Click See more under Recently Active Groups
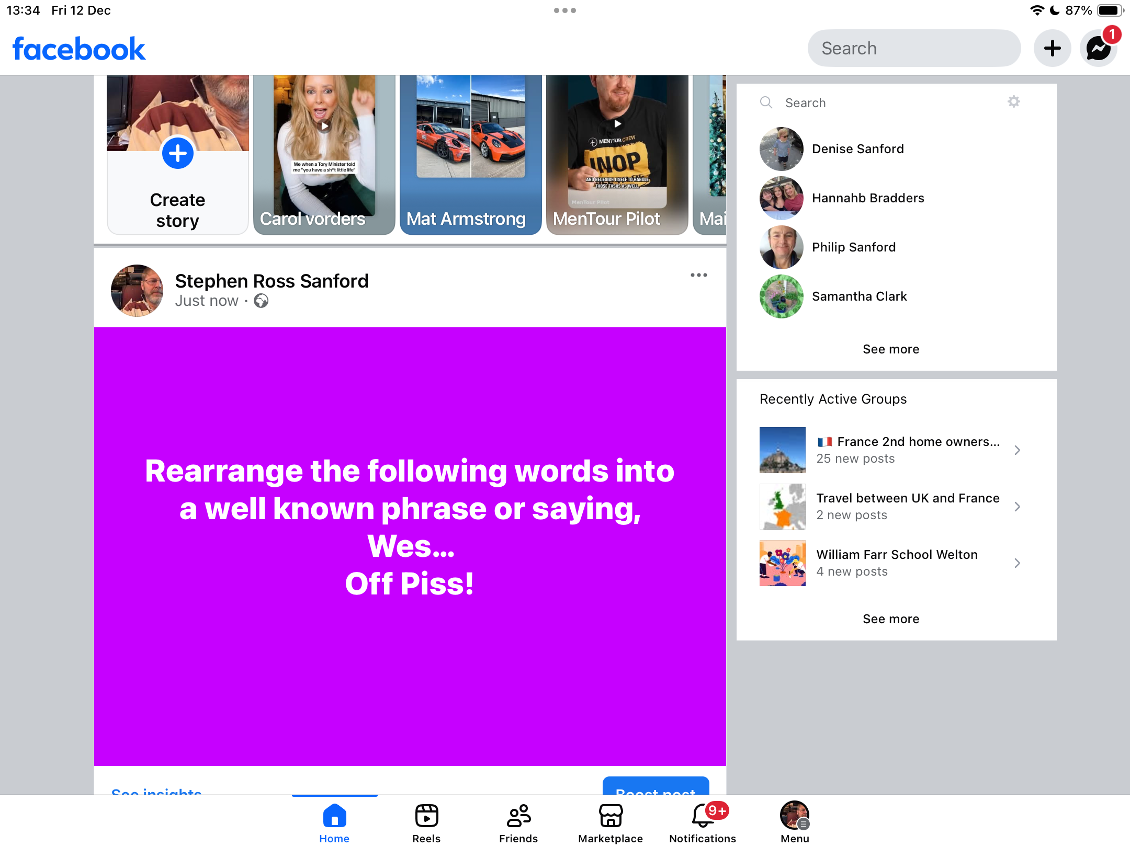This screenshot has height=847, width=1130. (x=890, y=619)
